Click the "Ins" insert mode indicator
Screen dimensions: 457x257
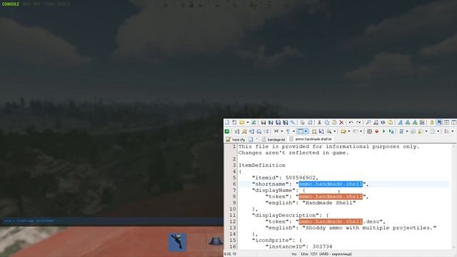click(294, 254)
